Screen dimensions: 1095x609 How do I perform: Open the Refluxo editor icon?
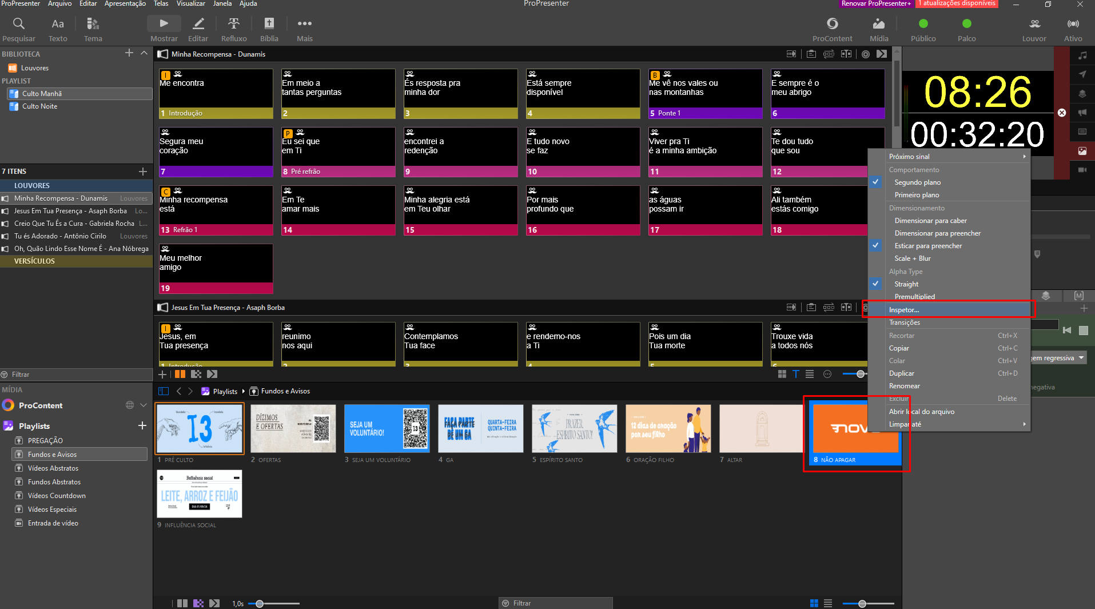point(234,29)
